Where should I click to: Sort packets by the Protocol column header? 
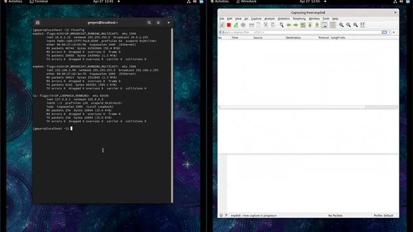[x=324, y=38]
